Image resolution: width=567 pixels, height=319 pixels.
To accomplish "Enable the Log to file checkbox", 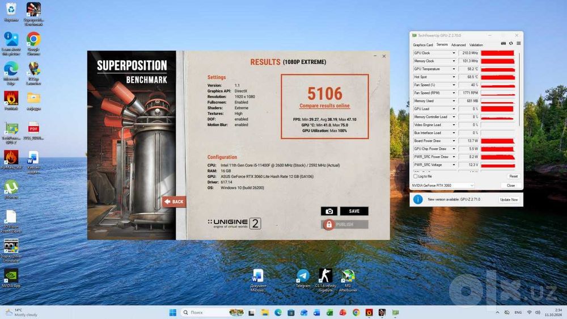I will (x=416, y=177).
